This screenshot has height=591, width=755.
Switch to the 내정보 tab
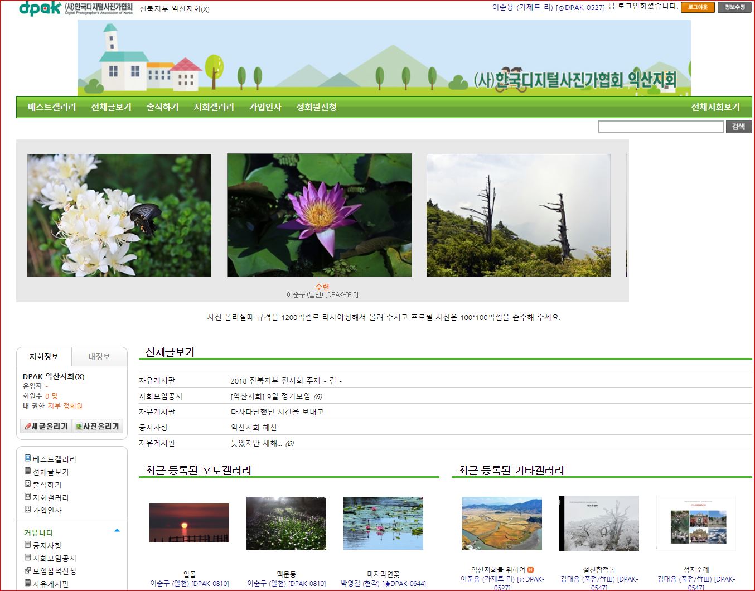tap(99, 357)
